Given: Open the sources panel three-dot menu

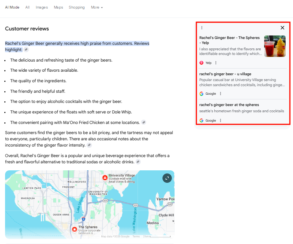Looking at the screenshot, I should point(201,28).
